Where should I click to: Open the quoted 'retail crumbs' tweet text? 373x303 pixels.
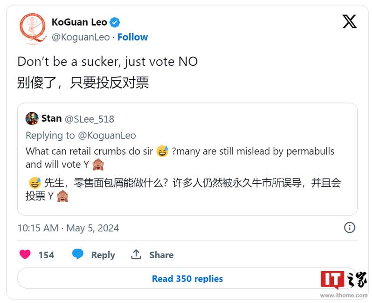[x=180, y=157]
